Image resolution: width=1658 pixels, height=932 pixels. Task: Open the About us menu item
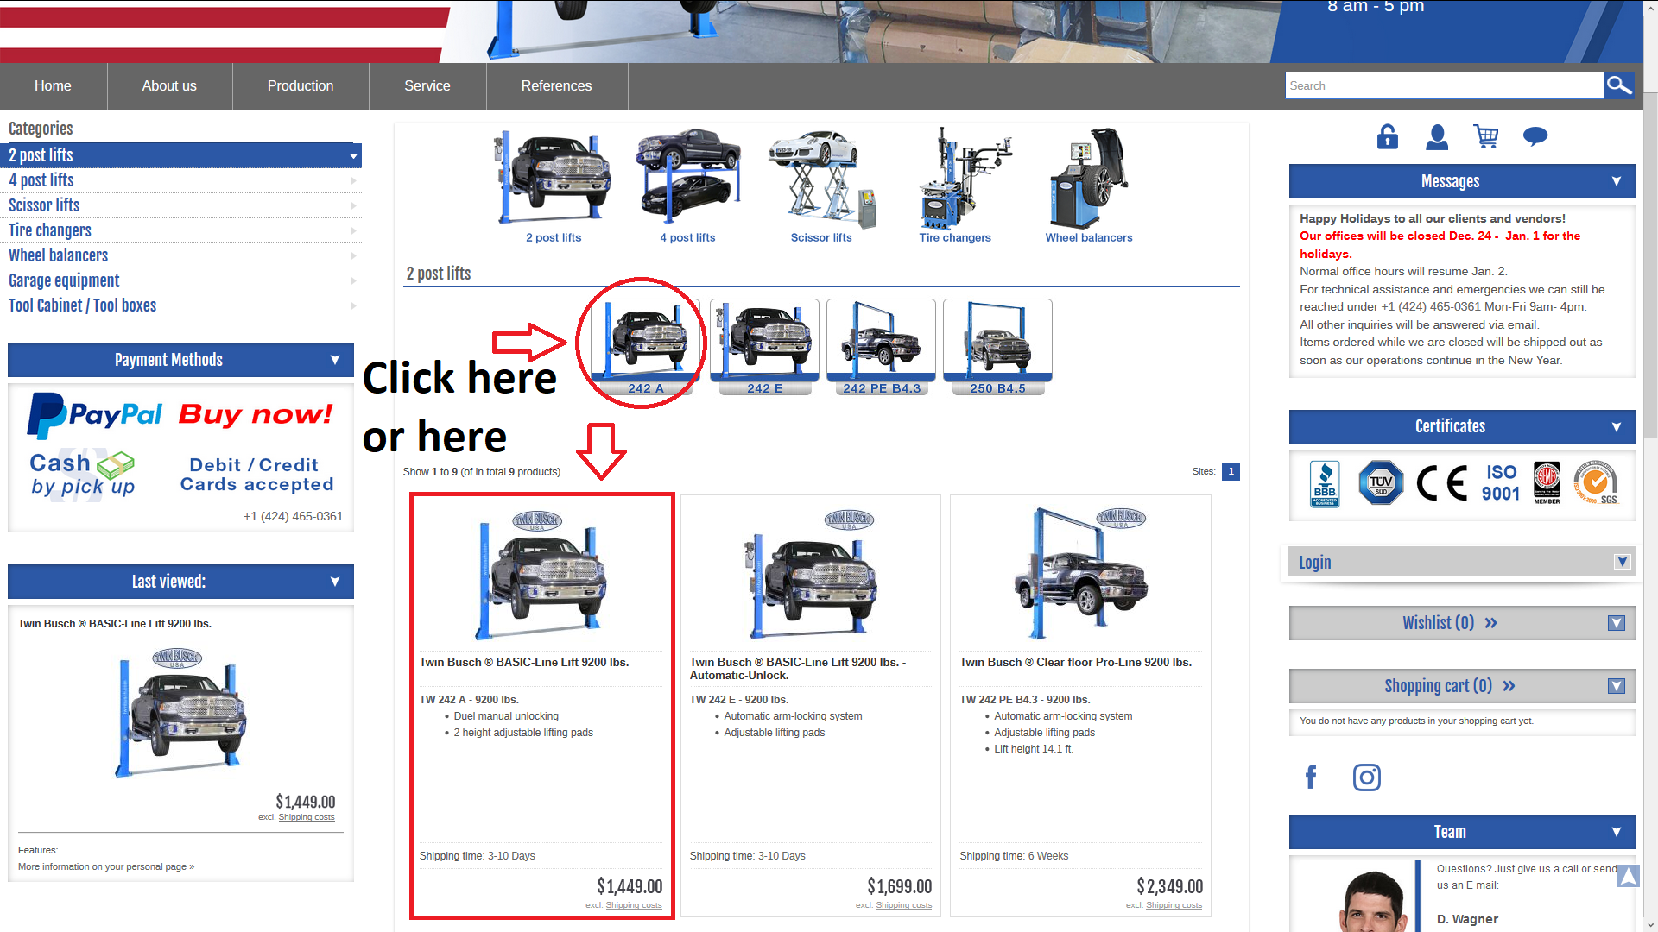(x=169, y=85)
